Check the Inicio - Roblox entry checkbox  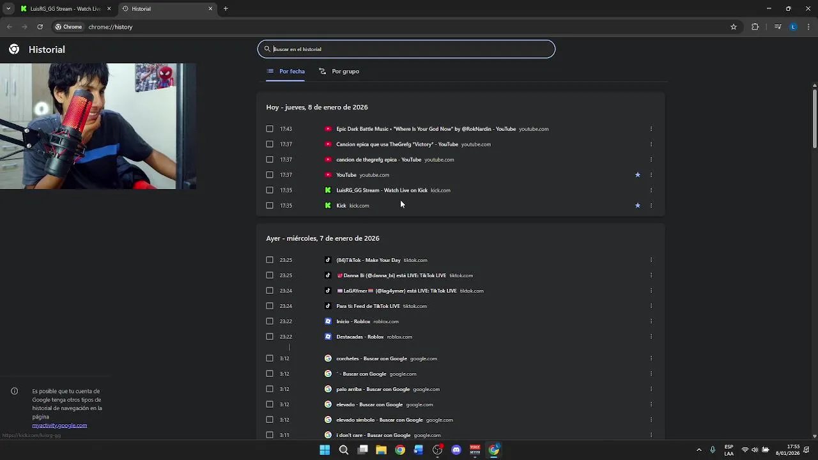[270, 321]
